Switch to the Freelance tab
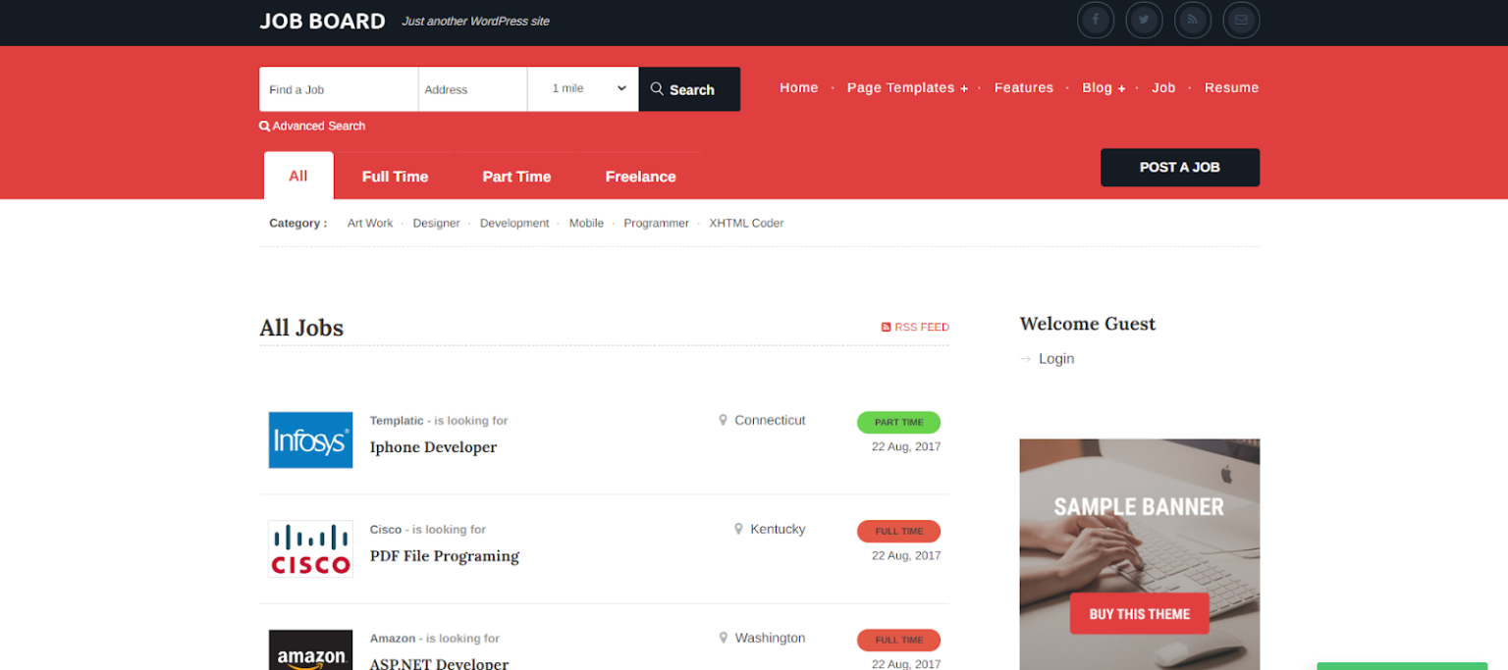This screenshot has width=1508, height=670. pyautogui.click(x=640, y=177)
